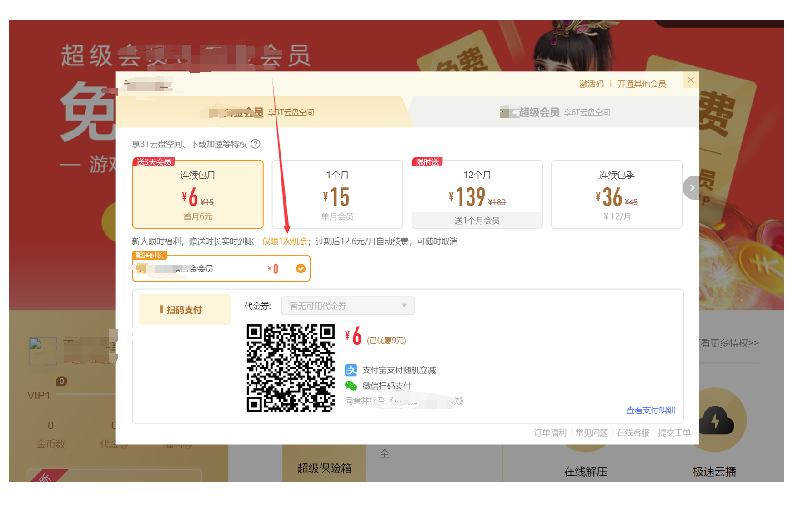Screen dimensions: 803x513
Task: Click 查看支付明细 link
Action: [650, 411]
